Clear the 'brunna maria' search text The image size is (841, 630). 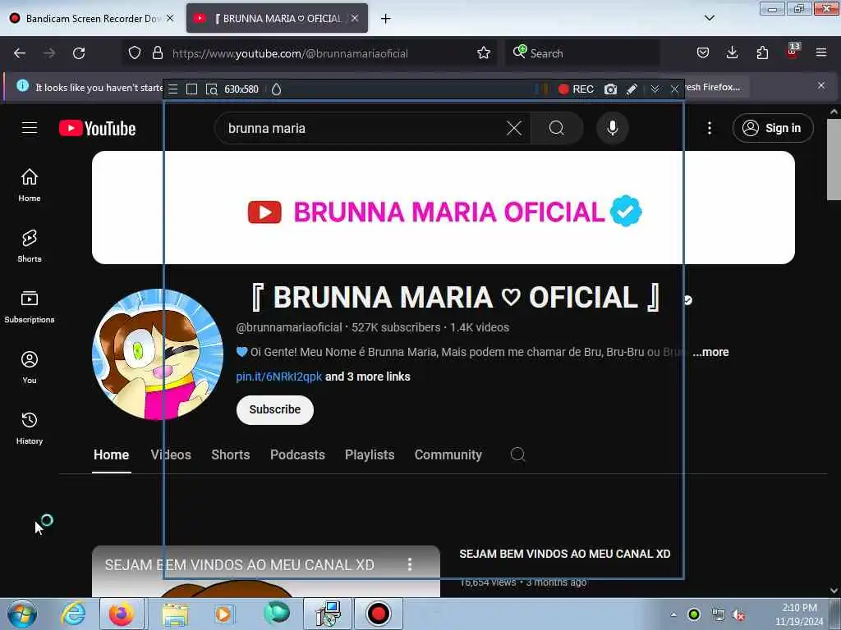click(x=514, y=128)
